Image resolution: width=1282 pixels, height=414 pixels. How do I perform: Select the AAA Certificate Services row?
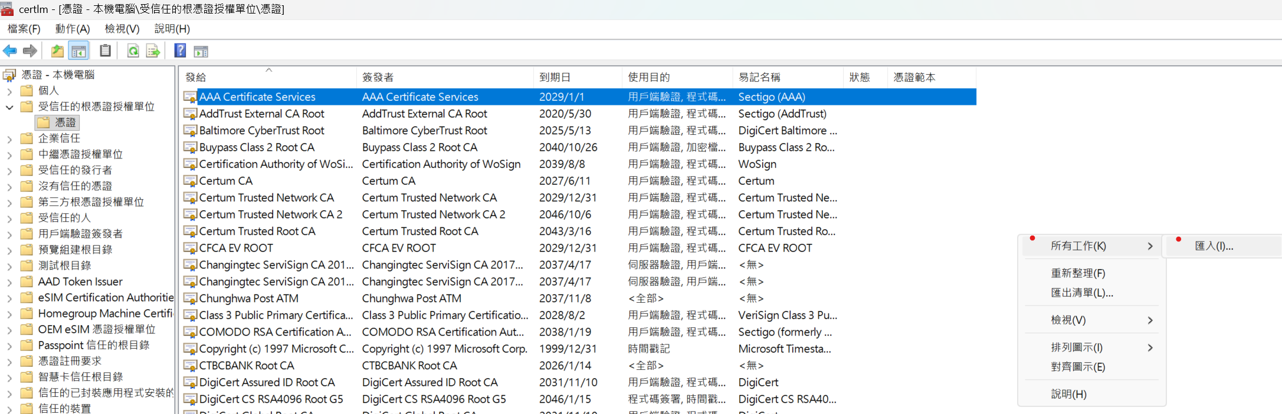pyautogui.click(x=579, y=97)
